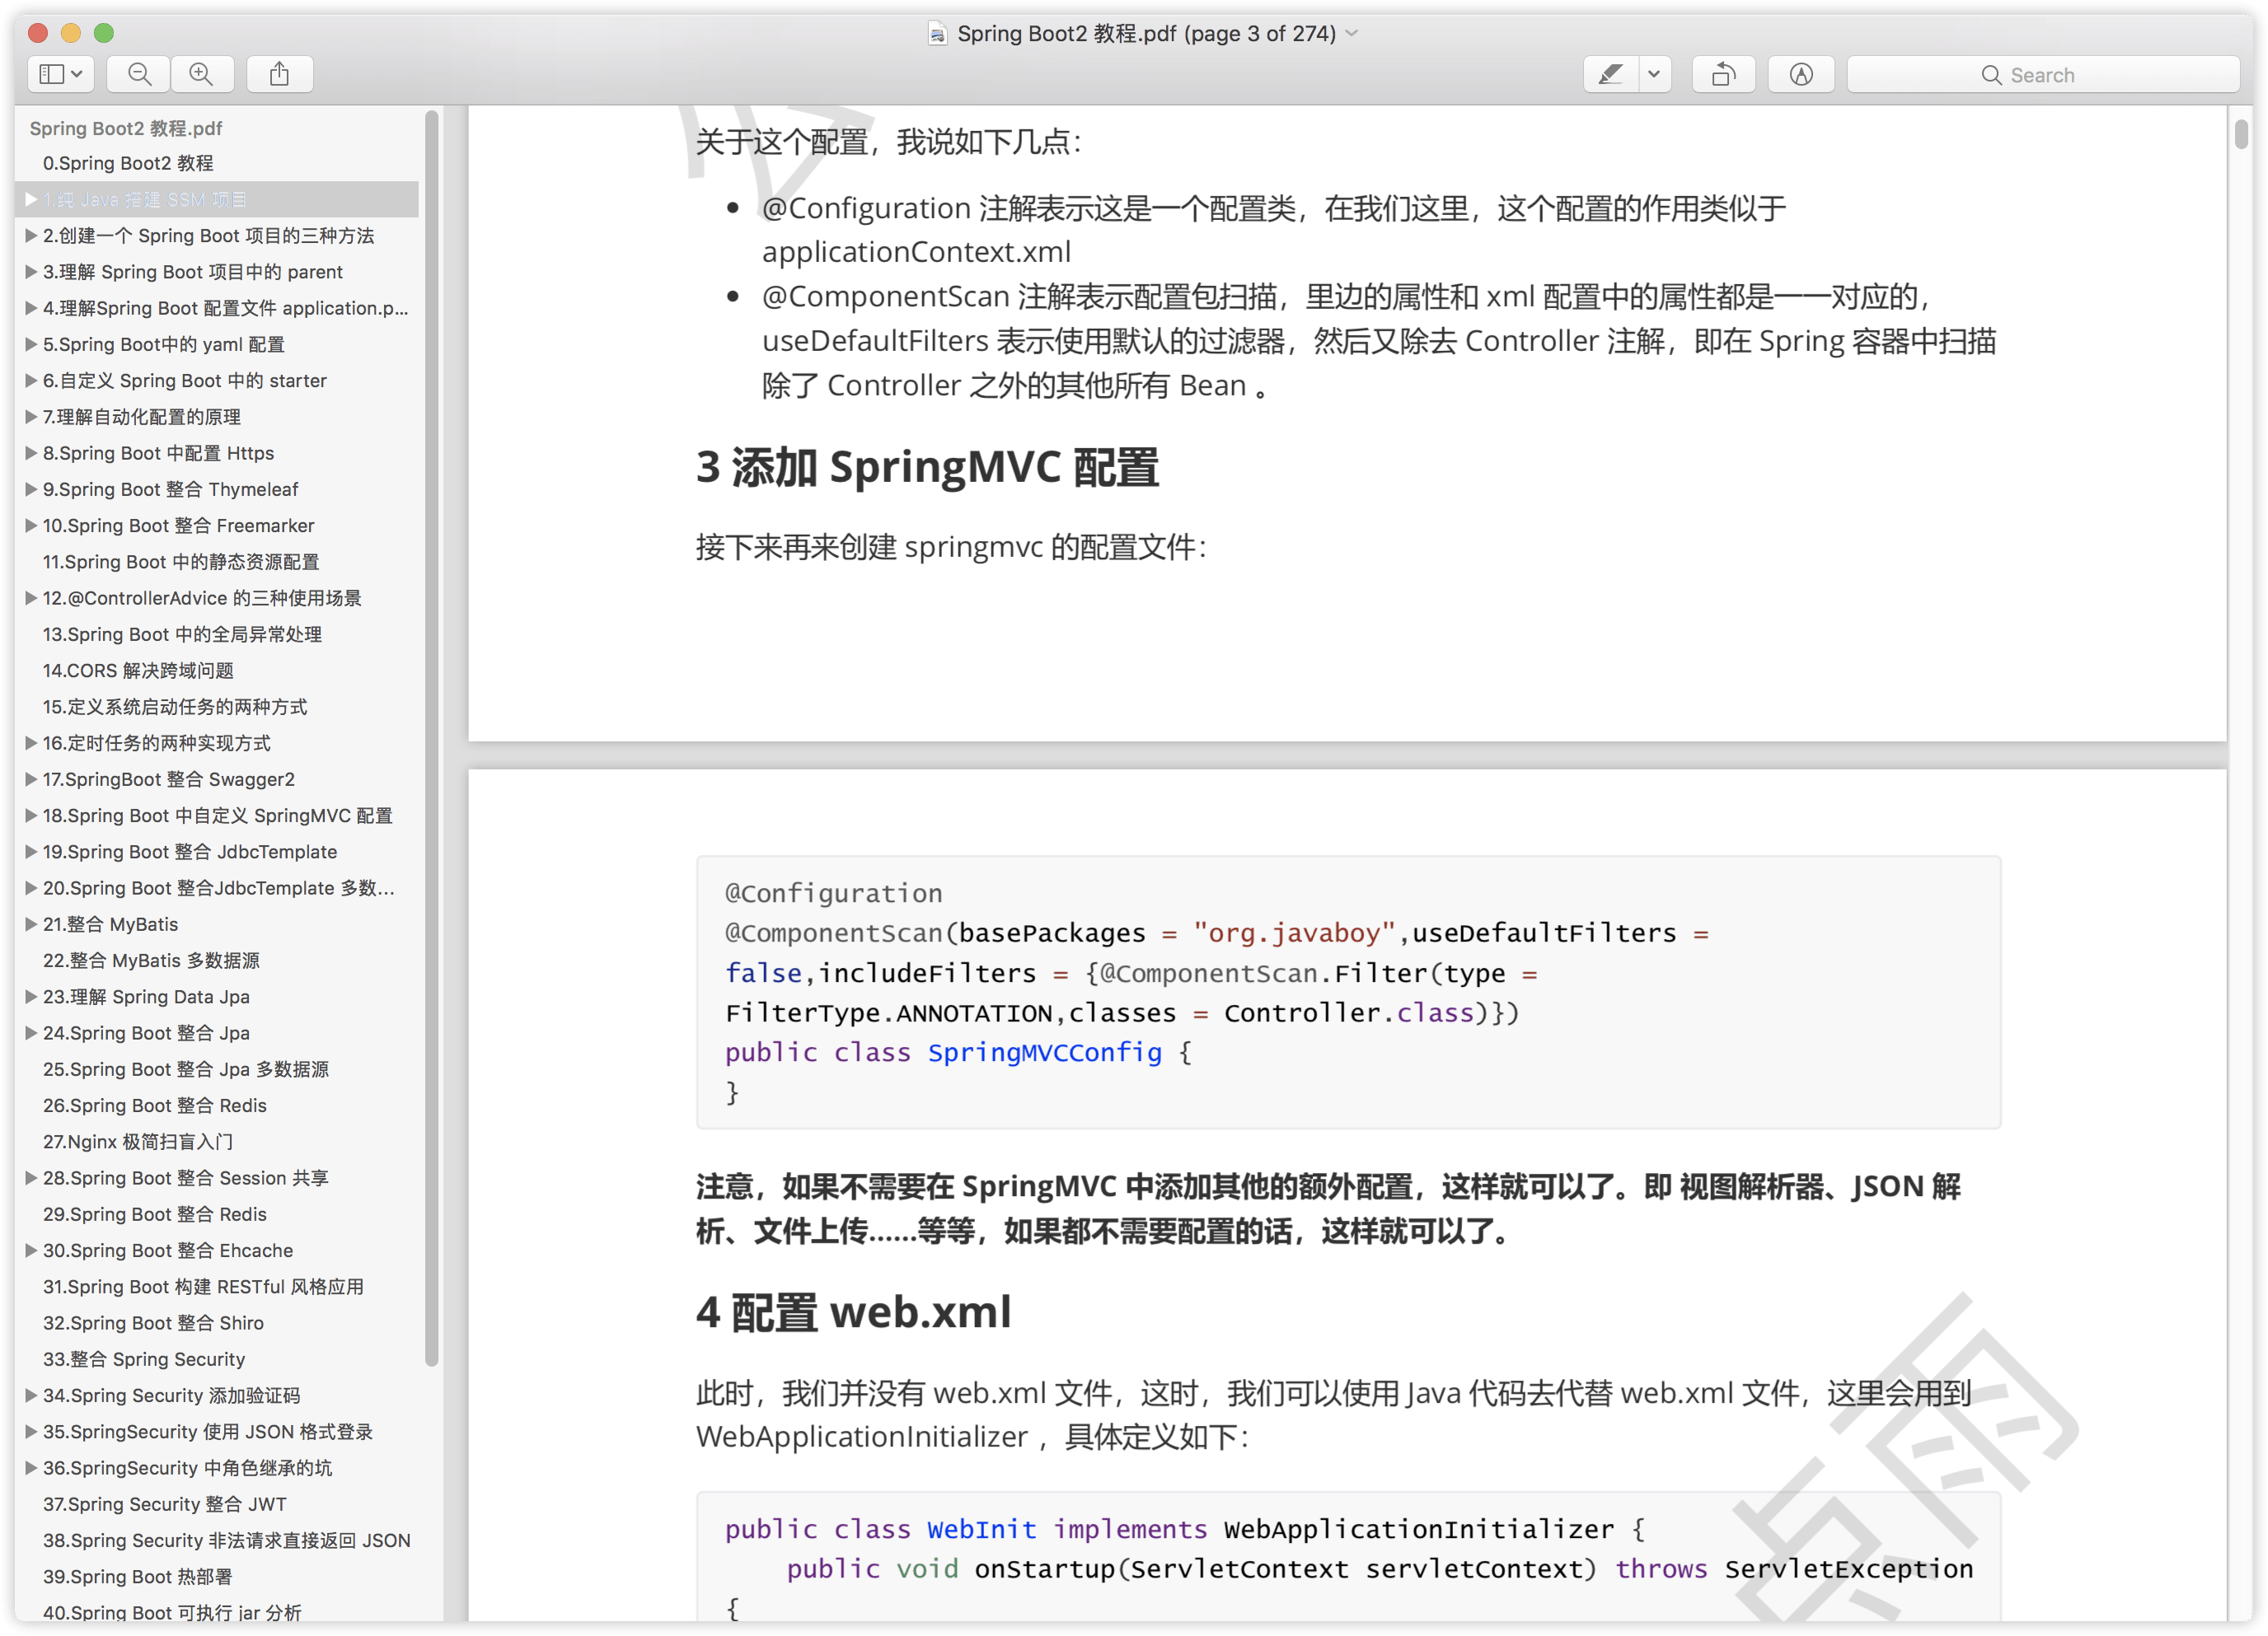Show the markup toolbar
Image resolution: width=2268 pixels, height=1636 pixels.
point(1801,75)
